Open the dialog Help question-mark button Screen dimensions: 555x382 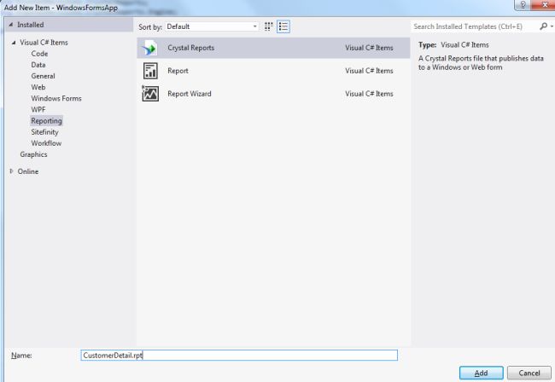(523, 5)
